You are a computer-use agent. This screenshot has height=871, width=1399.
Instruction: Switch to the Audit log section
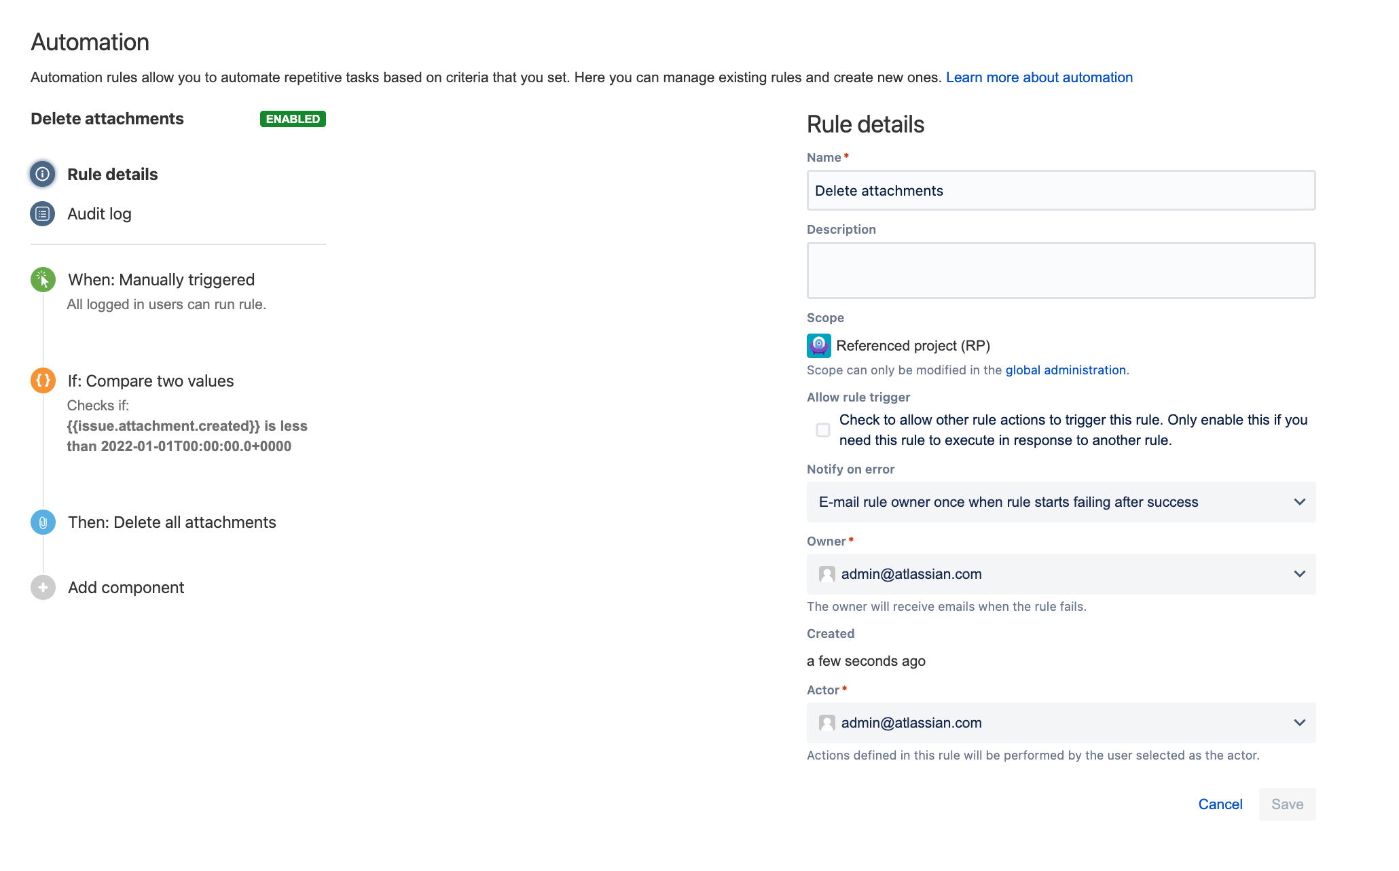pos(99,213)
